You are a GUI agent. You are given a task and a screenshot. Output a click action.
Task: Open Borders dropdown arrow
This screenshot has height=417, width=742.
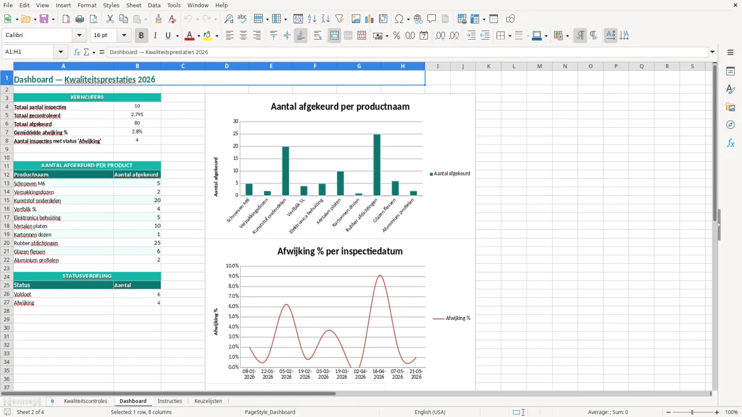click(509, 36)
